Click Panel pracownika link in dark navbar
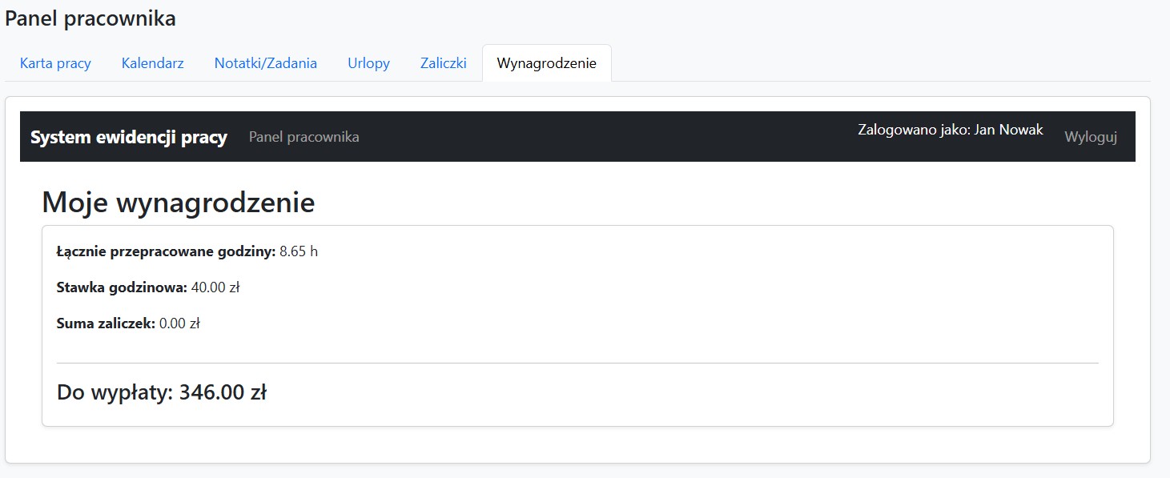Image resolution: width=1170 pixels, height=478 pixels. [304, 137]
